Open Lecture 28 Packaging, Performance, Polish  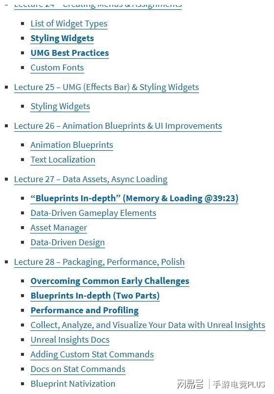(99, 262)
